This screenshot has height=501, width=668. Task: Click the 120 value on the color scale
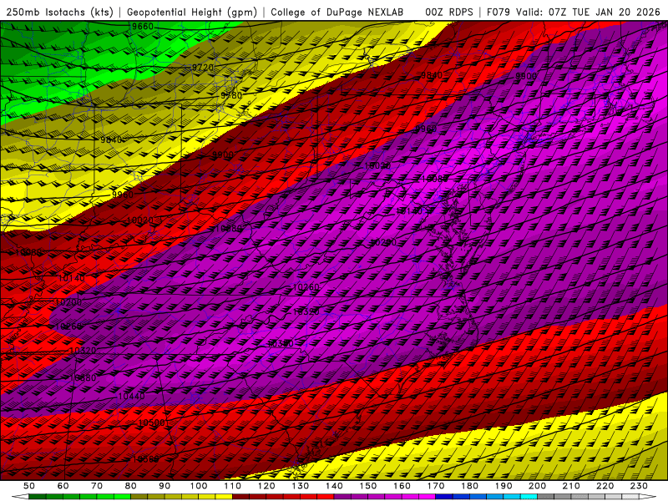pyautogui.click(x=266, y=486)
